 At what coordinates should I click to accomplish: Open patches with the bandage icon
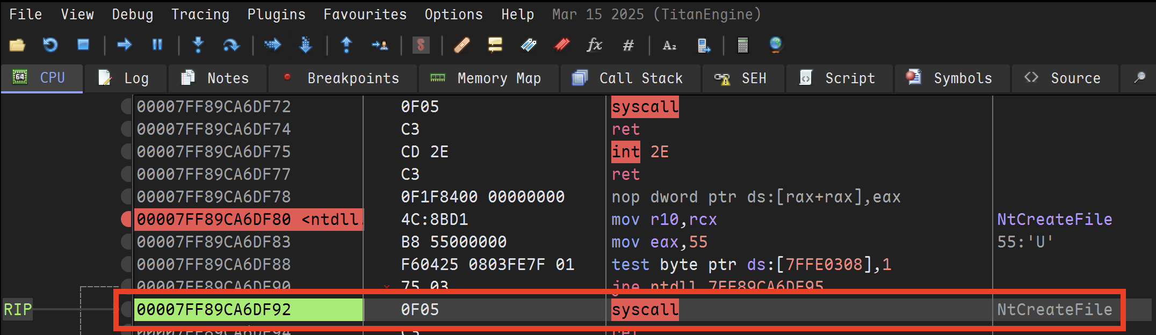tap(462, 45)
